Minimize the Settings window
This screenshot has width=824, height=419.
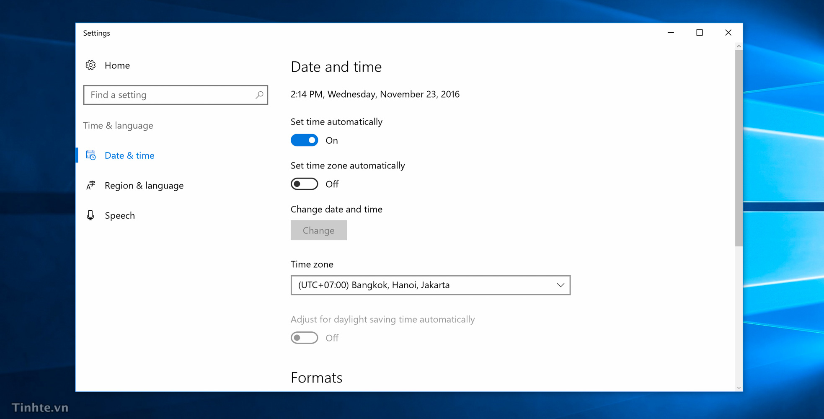pos(671,33)
